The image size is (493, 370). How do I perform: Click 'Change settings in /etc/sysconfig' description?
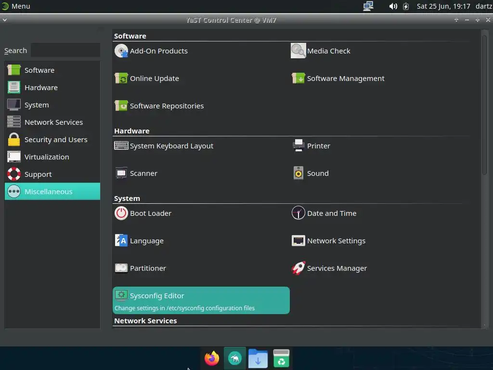(184, 308)
